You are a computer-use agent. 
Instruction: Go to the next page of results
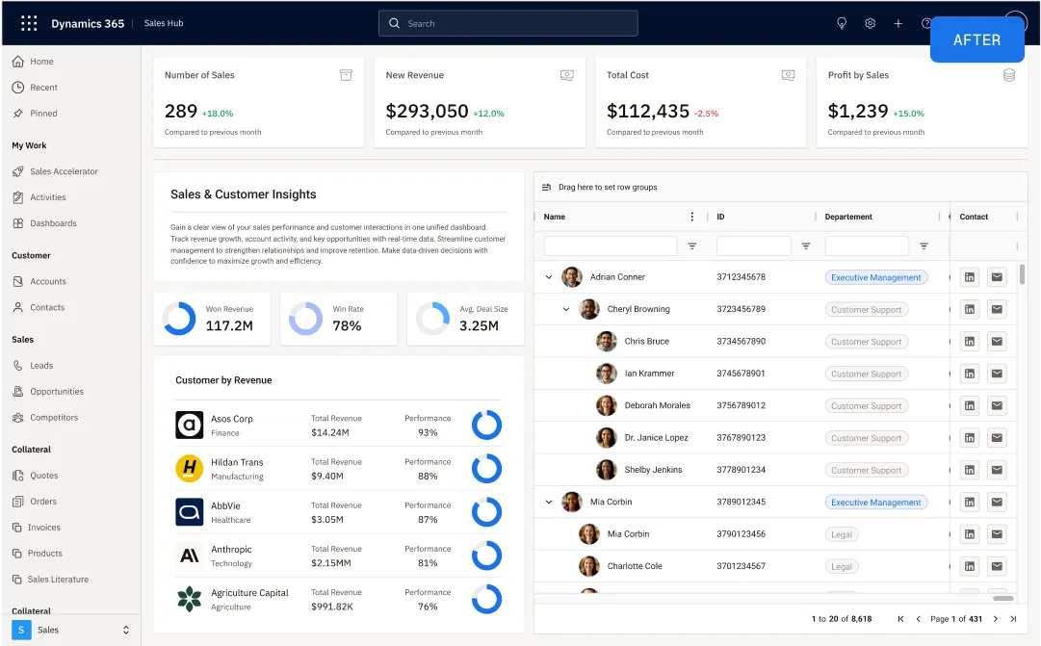pos(994,619)
